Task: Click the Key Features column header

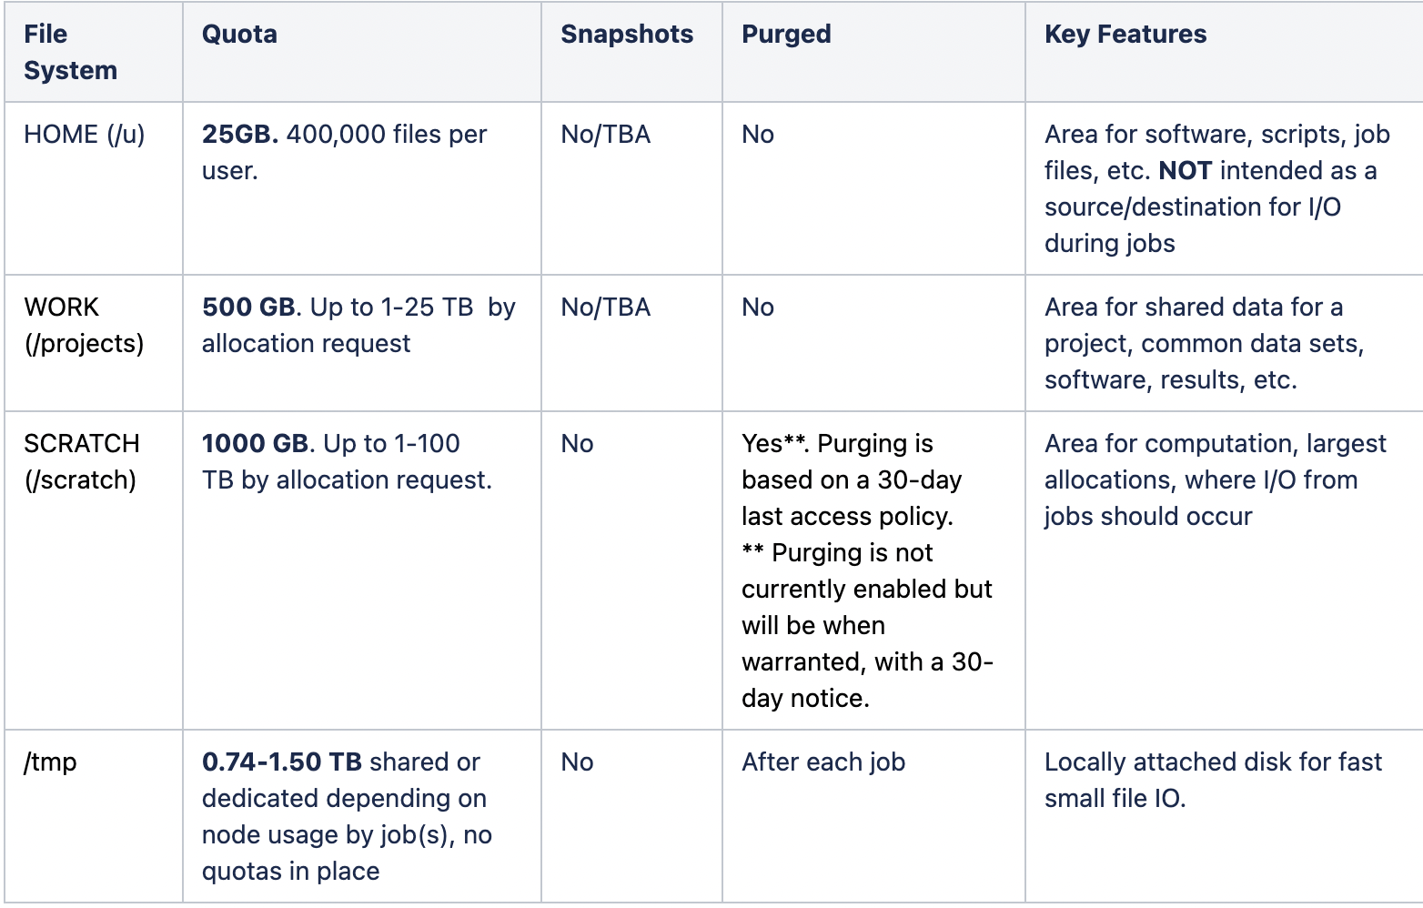Action: pyautogui.click(x=1125, y=34)
